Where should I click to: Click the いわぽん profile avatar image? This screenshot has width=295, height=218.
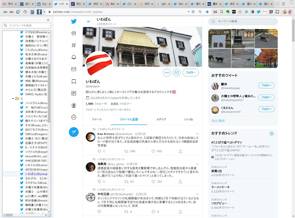click(99, 65)
